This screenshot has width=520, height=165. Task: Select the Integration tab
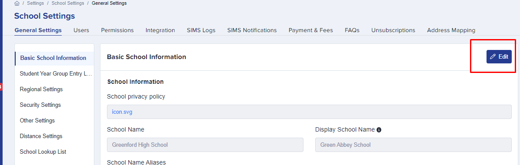(x=160, y=30)
